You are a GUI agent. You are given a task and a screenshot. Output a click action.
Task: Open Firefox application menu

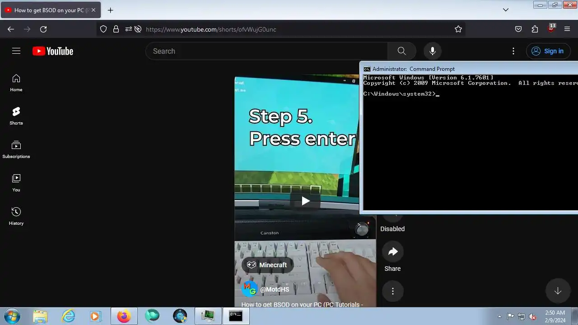click(567, 29)
